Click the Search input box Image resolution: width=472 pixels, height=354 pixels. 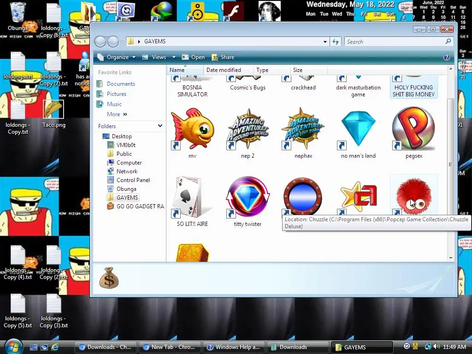pyautogui.click(x=399, y=41)
